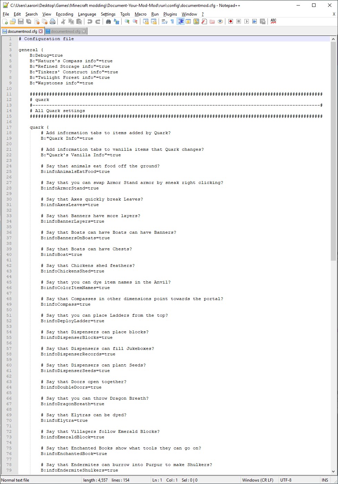Click the Zoom In magnifier icon
The width and height of the screenshot is (338, 484).
[127, 21]
